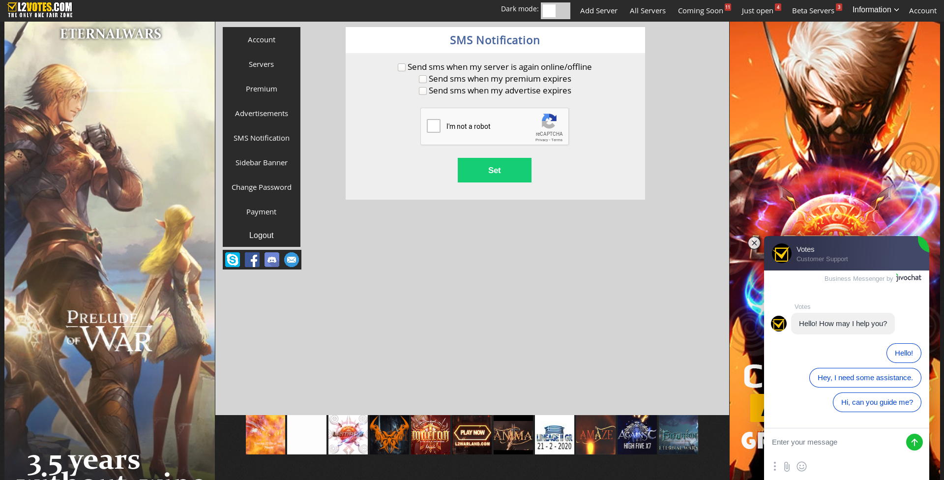Screen dimensions: 944x480
Task: Focus the Enter your message field
Action: click(836, 442)
